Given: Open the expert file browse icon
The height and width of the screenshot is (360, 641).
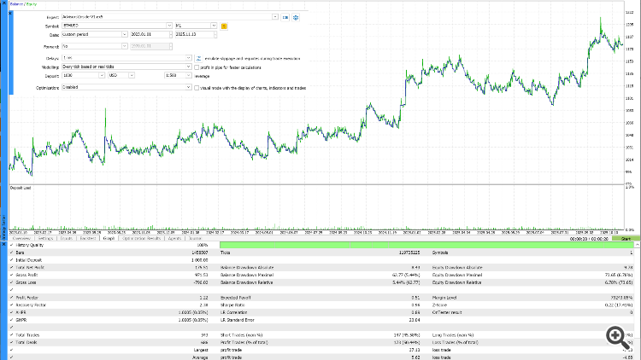Looking at the screenshot, I should click(x=286, y=16).
